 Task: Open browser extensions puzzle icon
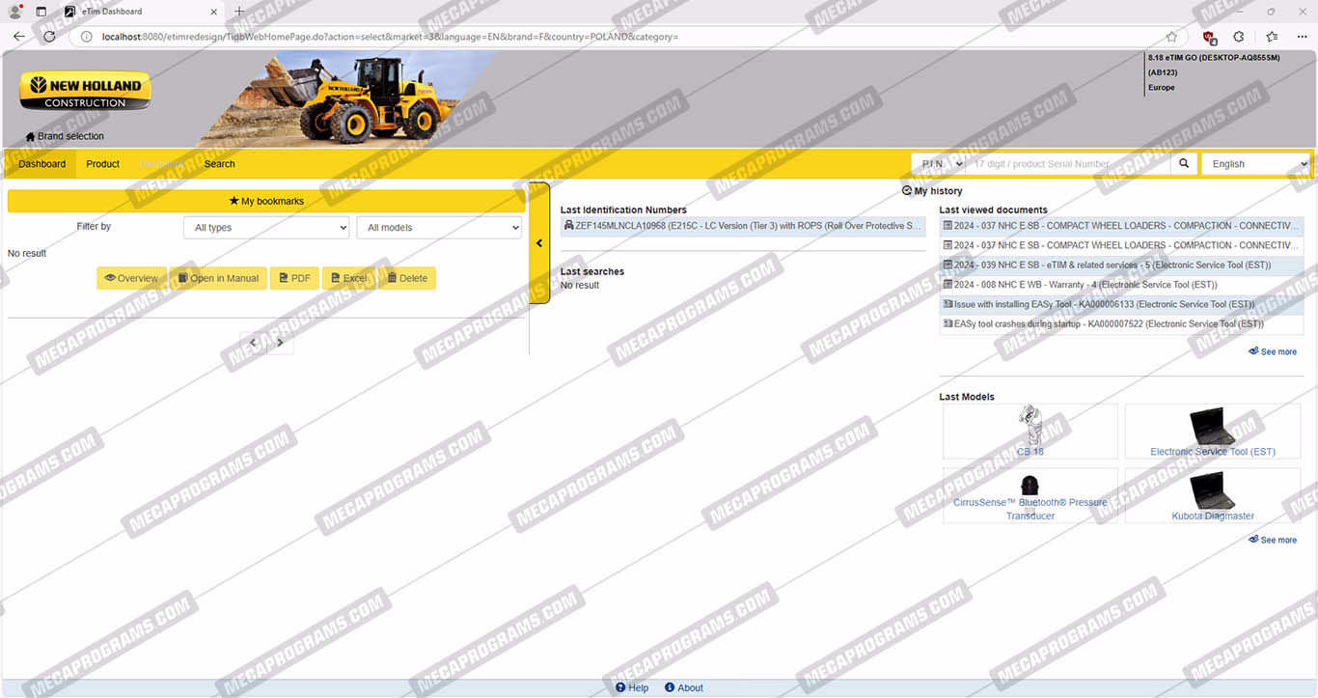(x=1239, y=37)
